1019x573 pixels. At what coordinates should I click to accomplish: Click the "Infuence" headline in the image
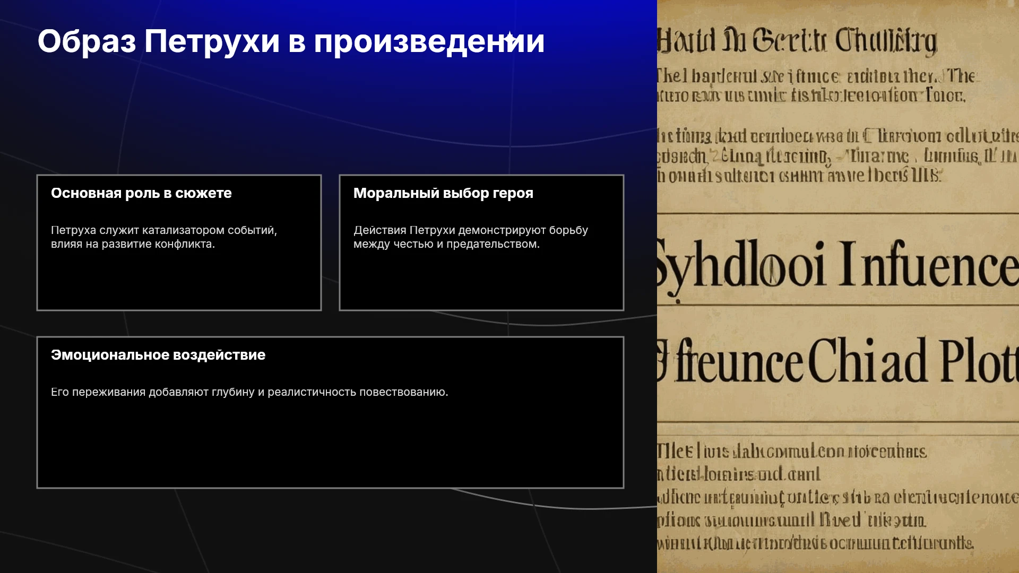(x=929, y=264)
